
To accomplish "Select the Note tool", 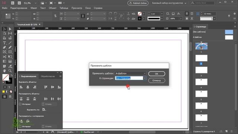I will tap(4, 66).
